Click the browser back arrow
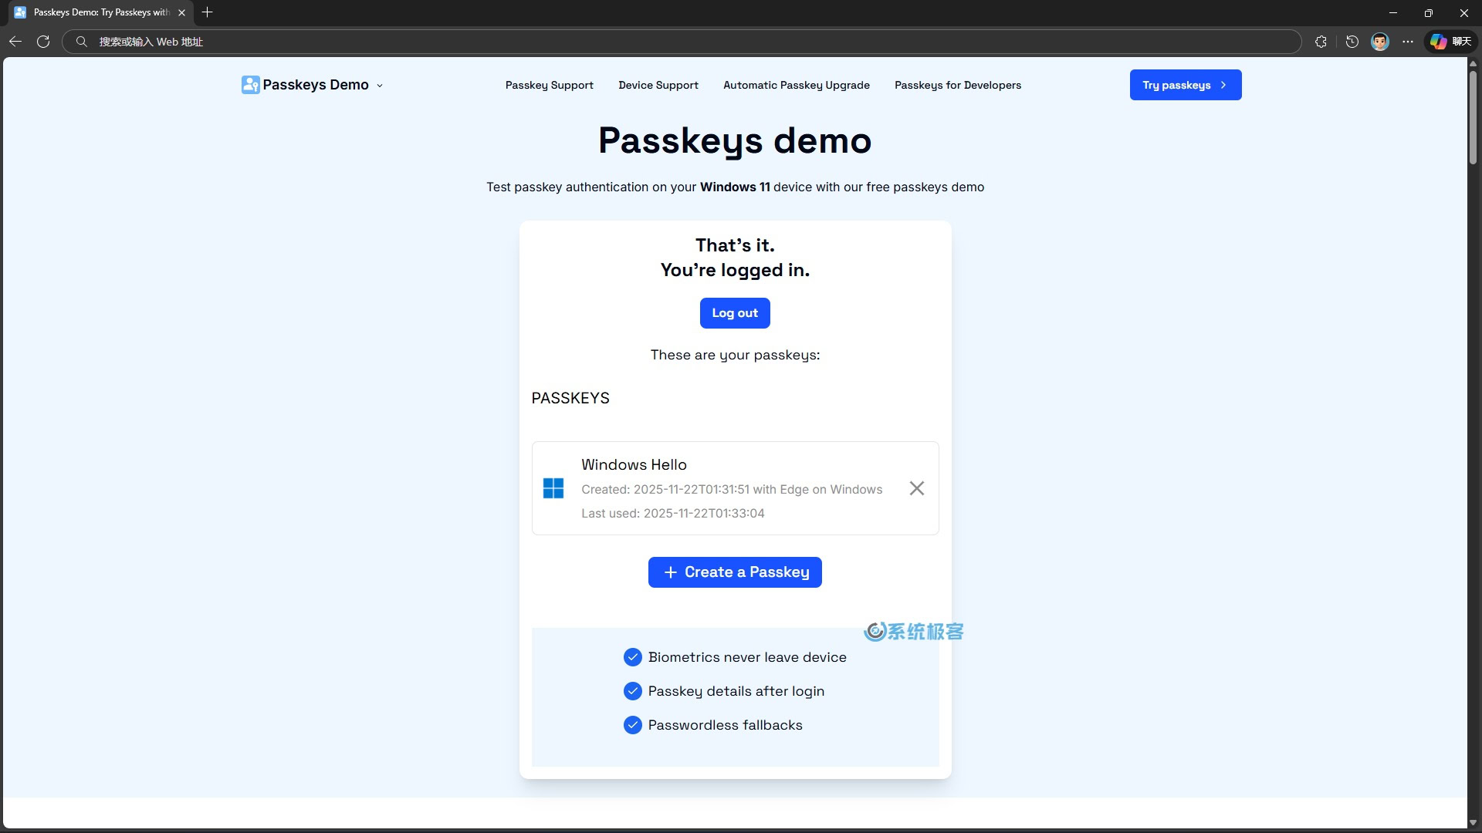The image size is (1482, 833). pos(15,42)
